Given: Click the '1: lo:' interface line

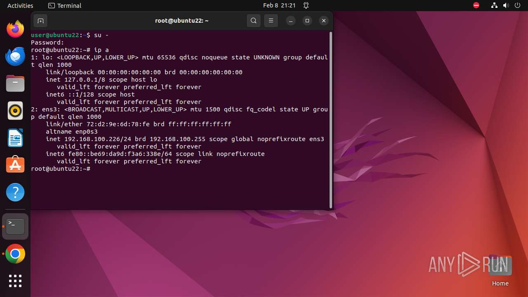Looking at the screenshot, I should point(179,61).
